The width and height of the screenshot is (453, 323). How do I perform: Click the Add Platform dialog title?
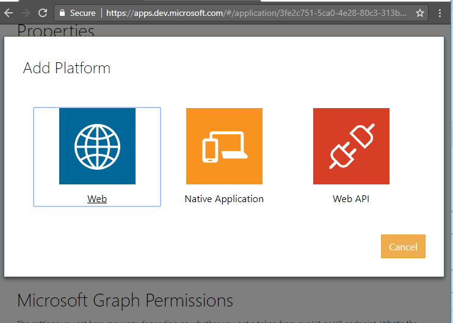(67, 68)
